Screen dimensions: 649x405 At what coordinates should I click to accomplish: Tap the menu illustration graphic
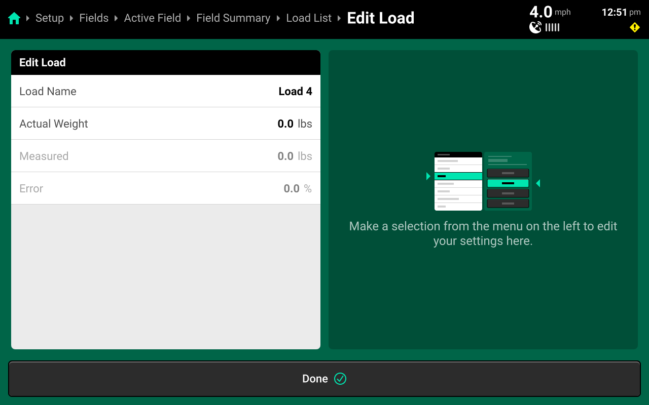coord(483,181)
